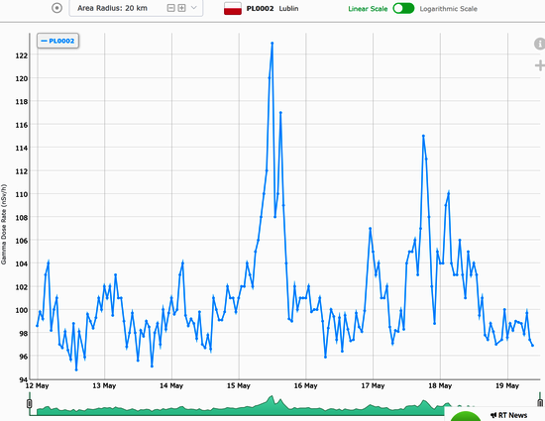
Task: Select the Logarithmic Scale label
Action: (448, 9)
